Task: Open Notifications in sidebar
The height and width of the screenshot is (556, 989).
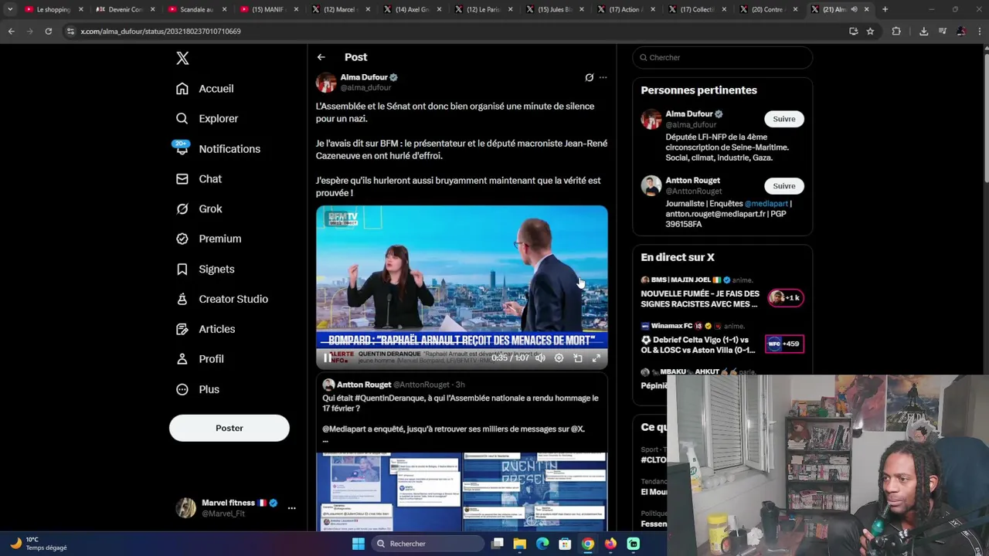Action: click(x=218, y=149)
